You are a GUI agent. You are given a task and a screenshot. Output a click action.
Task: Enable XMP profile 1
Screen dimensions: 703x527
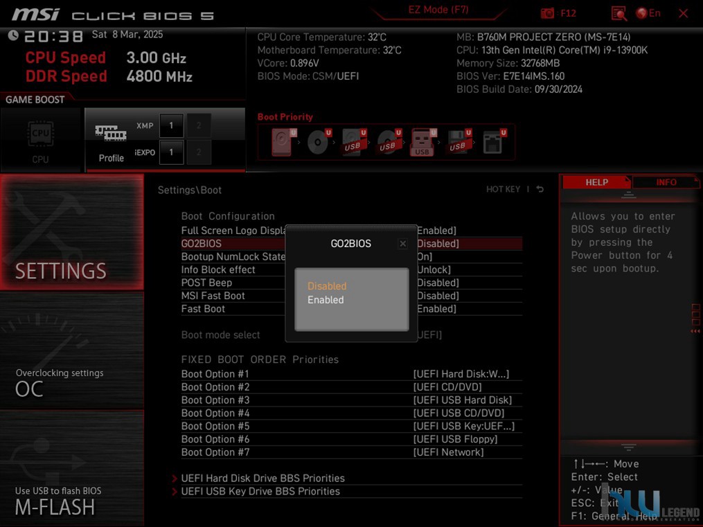(x=171, y=125)
